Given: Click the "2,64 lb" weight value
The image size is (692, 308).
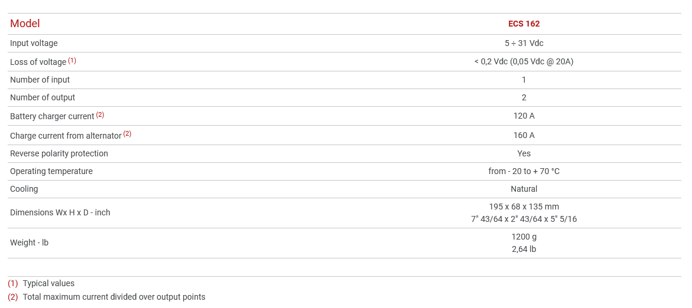Looking at the screenshot, I should 524,249.
